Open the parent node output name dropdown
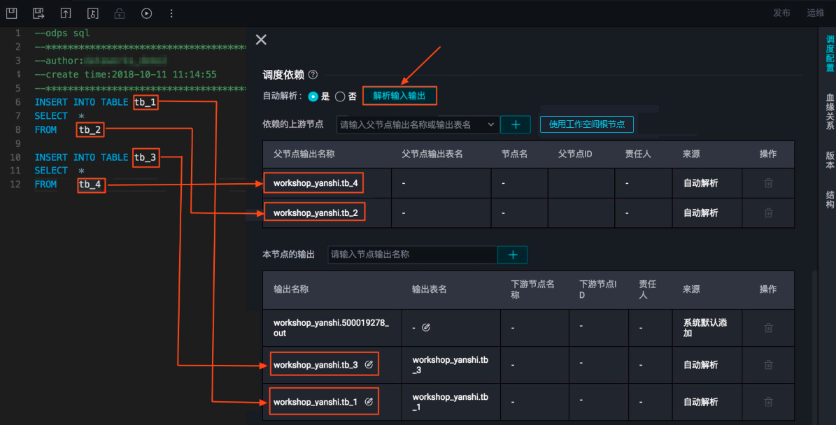 click(418, 124)
